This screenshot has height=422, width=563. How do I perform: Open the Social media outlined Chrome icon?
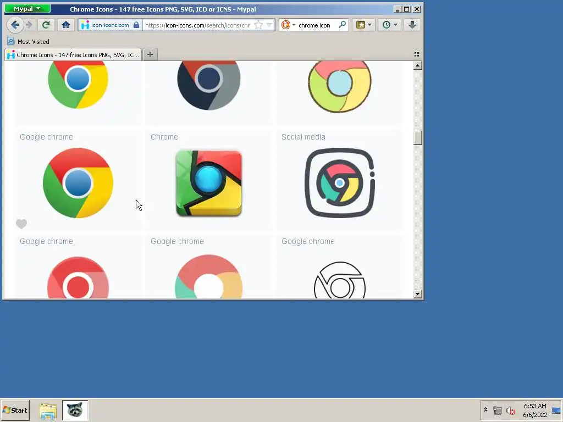(x=340, y=182)
